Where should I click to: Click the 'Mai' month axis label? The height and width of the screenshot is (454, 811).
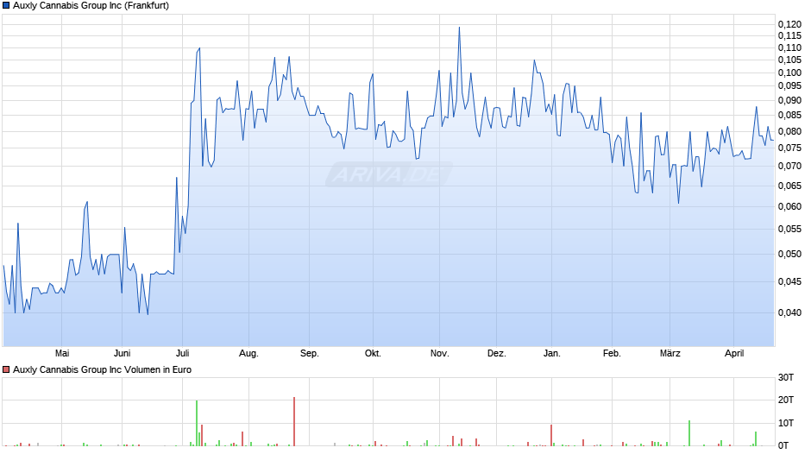(62, 353)
